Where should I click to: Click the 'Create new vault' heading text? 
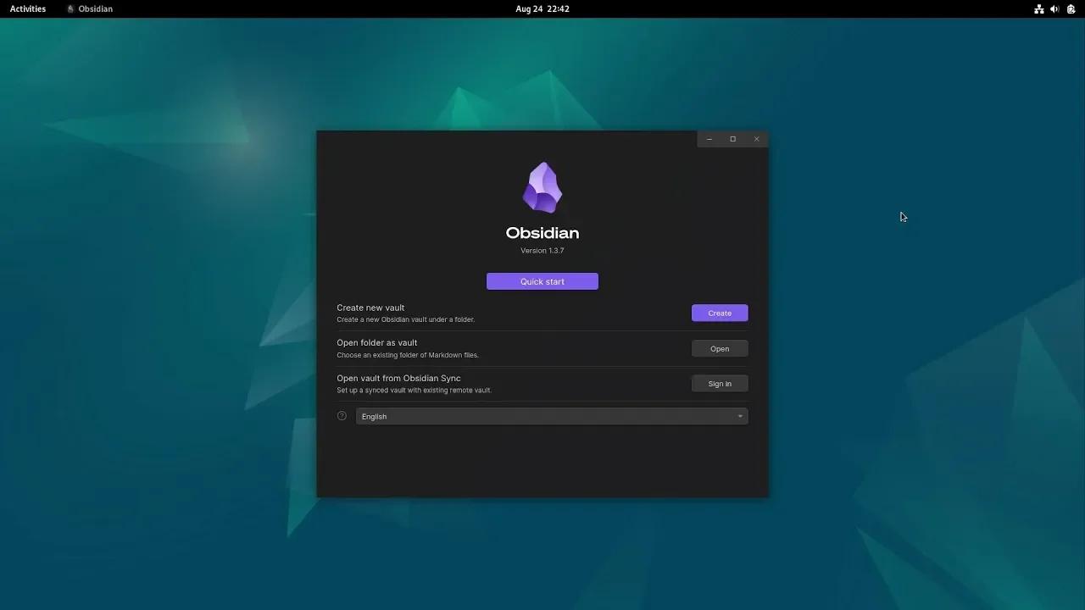370,308
